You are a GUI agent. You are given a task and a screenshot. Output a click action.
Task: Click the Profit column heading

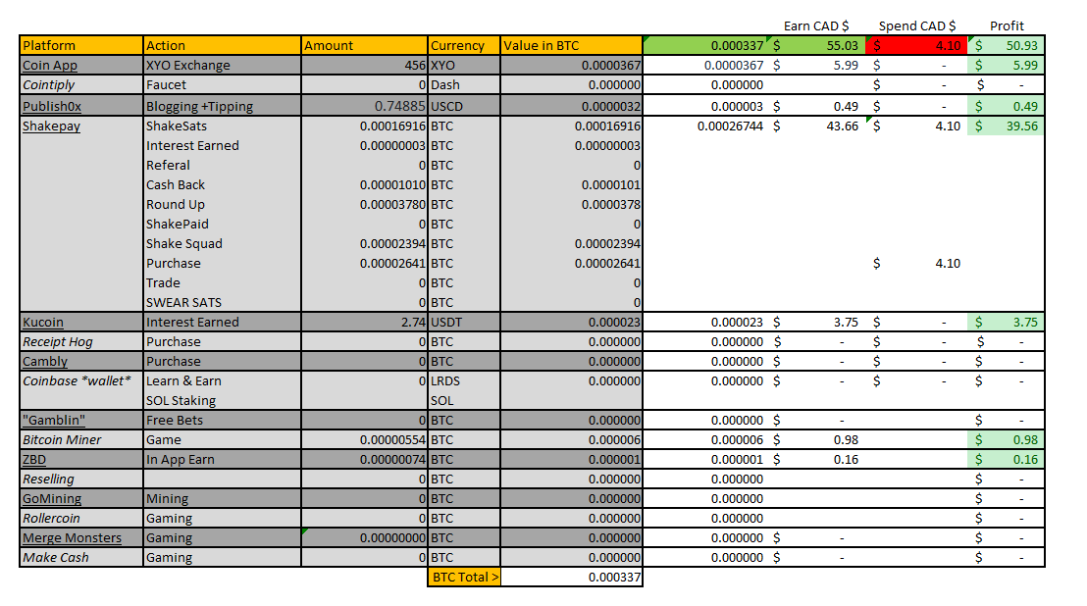tap(1007, 25)
